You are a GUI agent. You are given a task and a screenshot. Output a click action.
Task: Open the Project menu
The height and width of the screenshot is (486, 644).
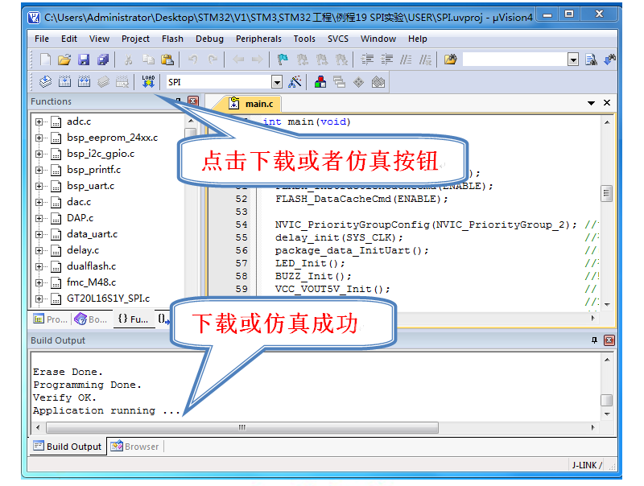pos(135,39)
